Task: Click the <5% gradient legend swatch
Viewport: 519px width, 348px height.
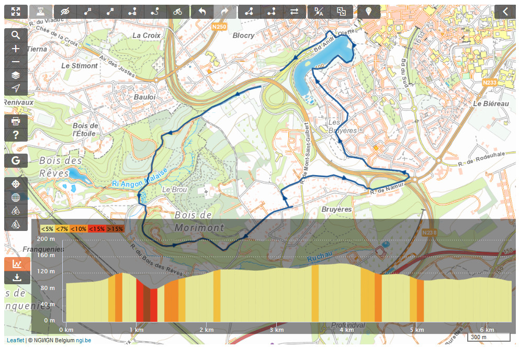Action: [47, 229]
